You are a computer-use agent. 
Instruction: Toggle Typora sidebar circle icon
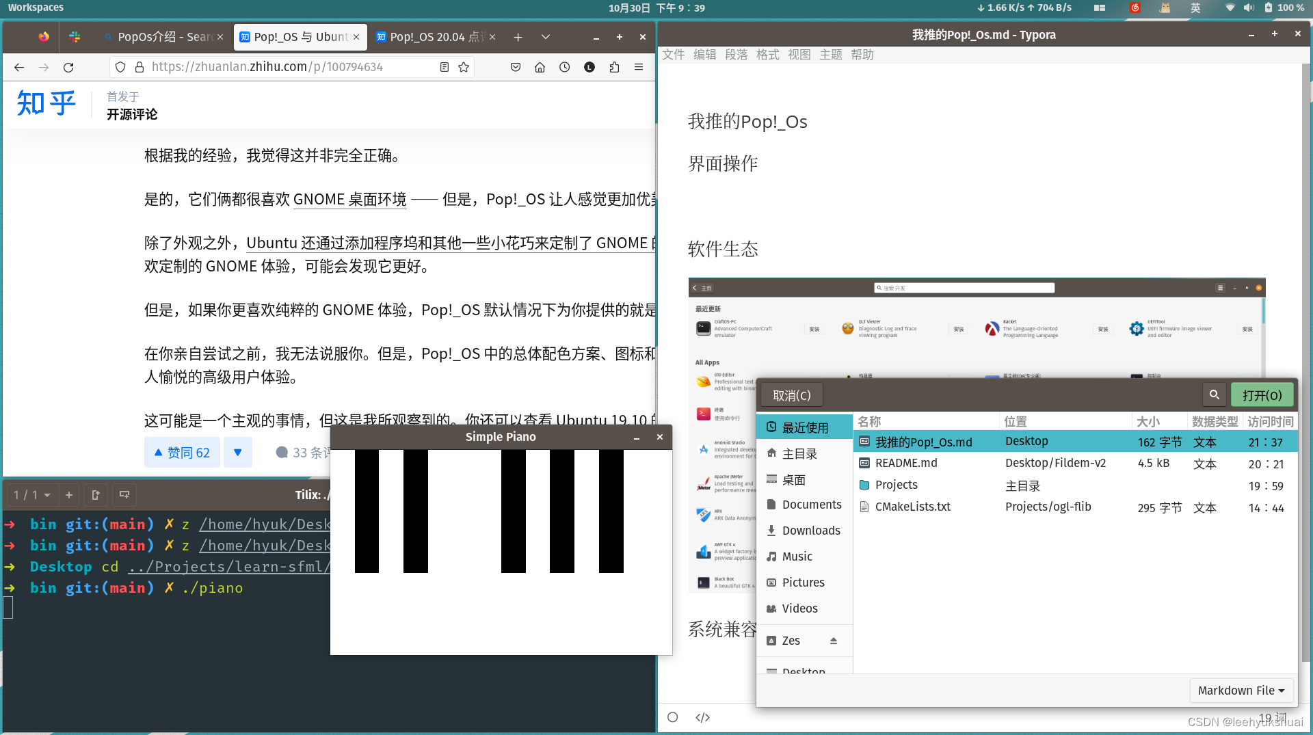point(673,717)
